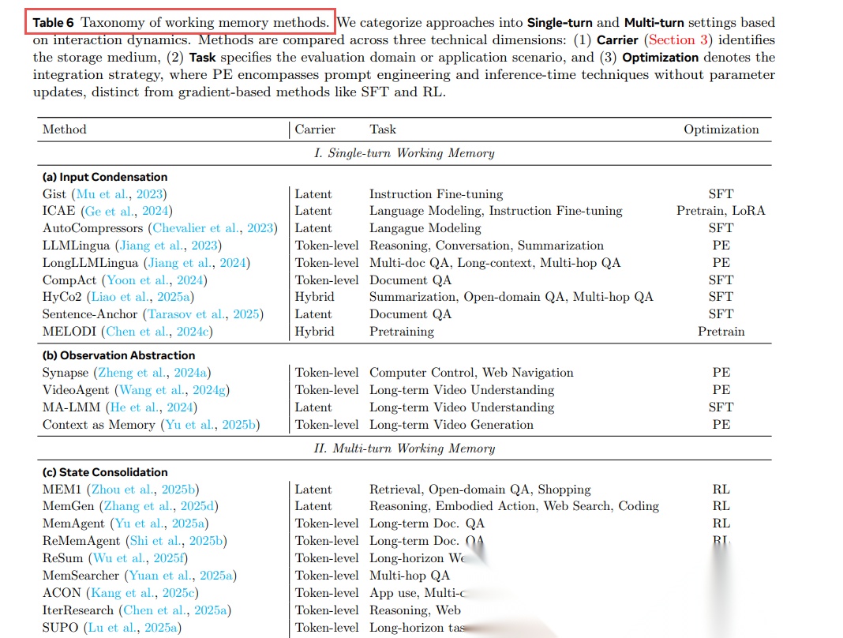Click 'RL' optimization in the MEM1 row

[721, 489]
